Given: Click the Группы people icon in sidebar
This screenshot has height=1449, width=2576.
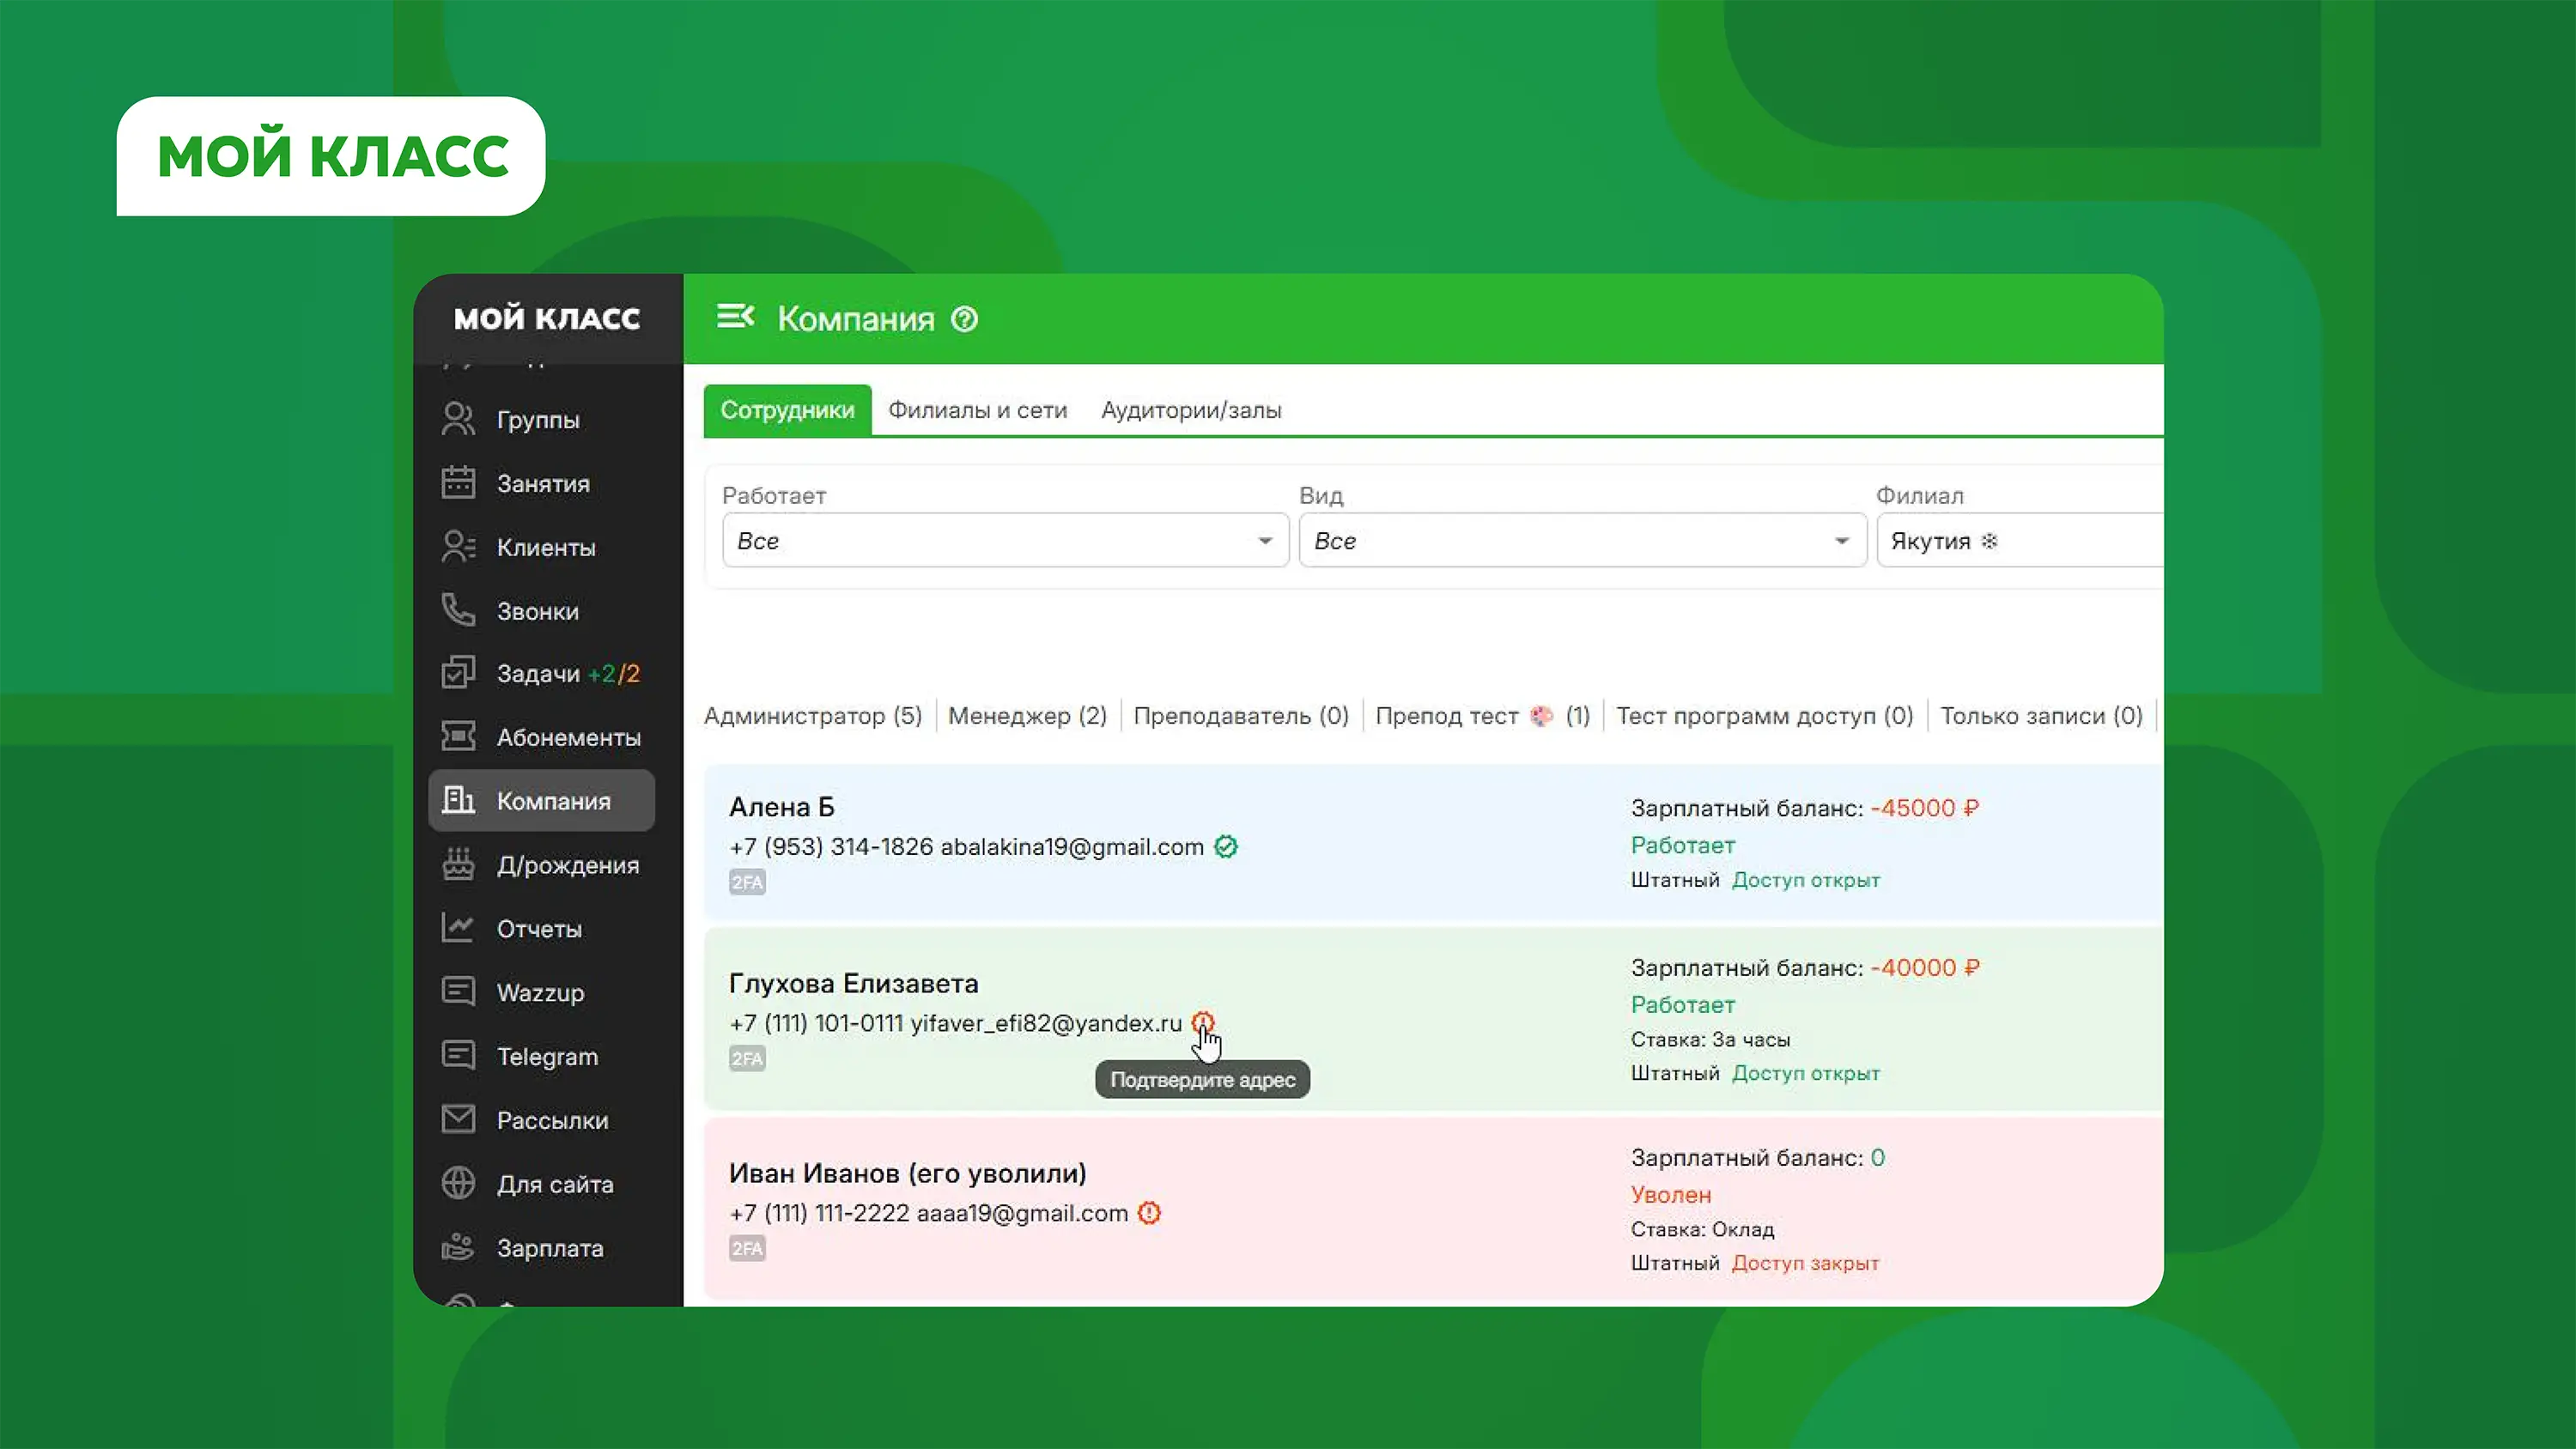Looking at the screenshot, I should [x=458, y=419].
